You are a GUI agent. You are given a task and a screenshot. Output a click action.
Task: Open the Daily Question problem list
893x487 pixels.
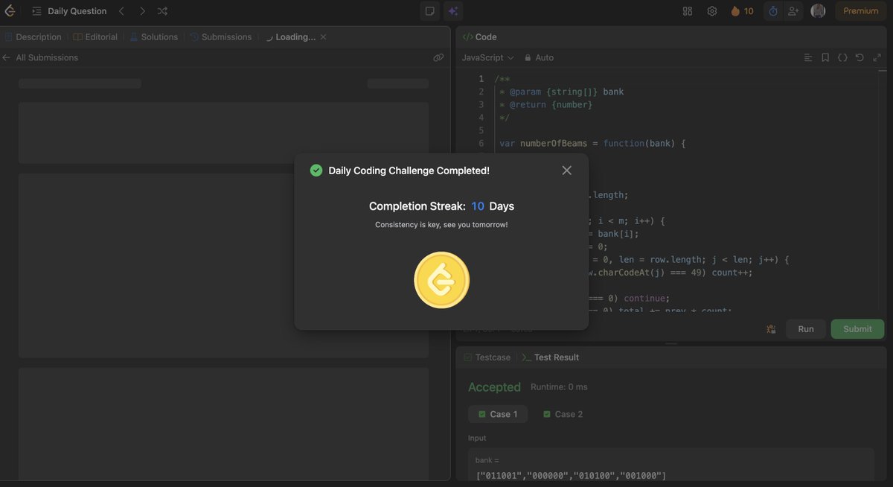pos(69,11)
